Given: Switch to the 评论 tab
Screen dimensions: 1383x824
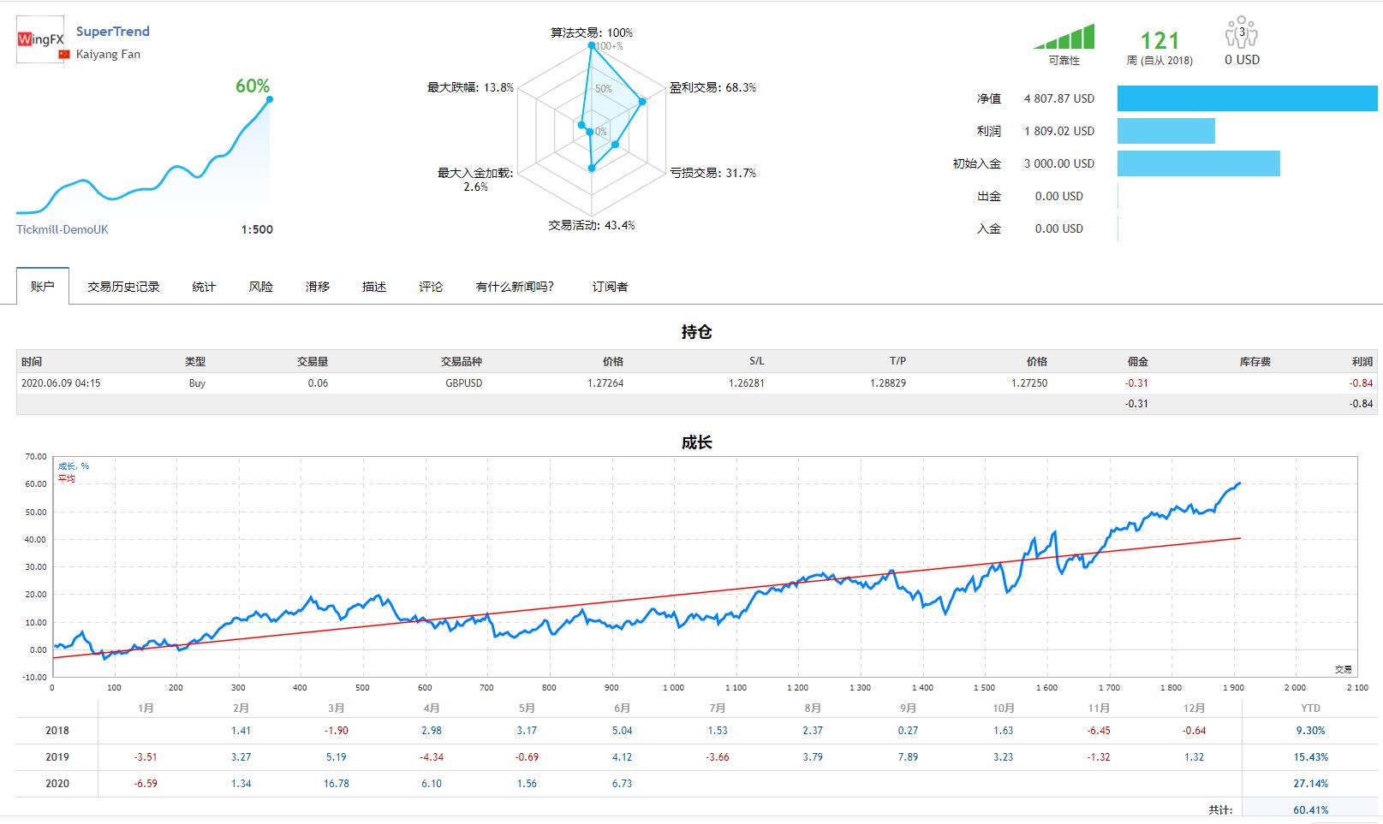Looking at the screenshot, I should point(431,287).
